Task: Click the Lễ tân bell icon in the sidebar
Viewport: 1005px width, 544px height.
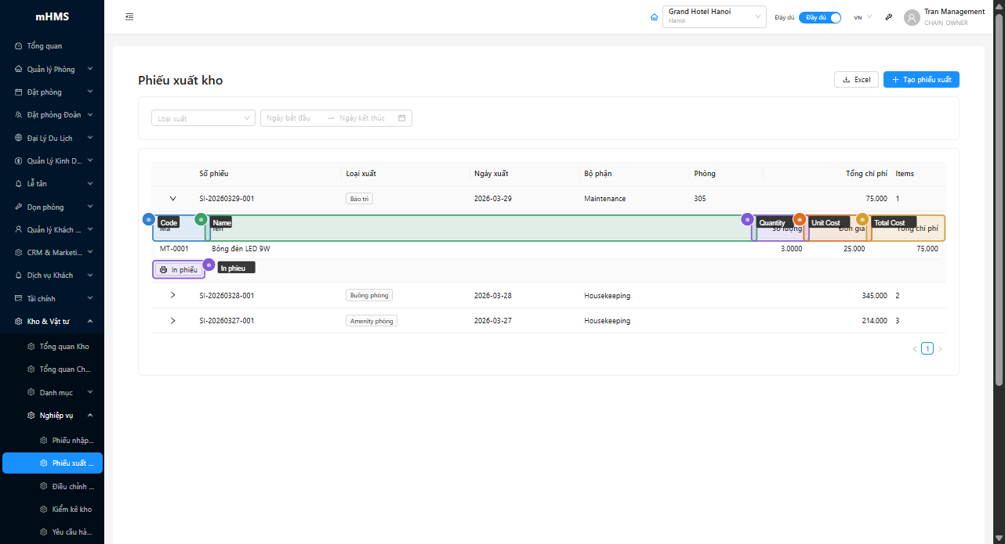Action: [19, 184]
